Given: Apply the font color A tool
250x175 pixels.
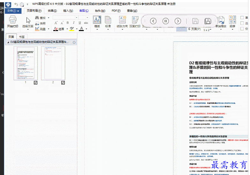Looking at the screenshot, I should [x=81, y=29].
